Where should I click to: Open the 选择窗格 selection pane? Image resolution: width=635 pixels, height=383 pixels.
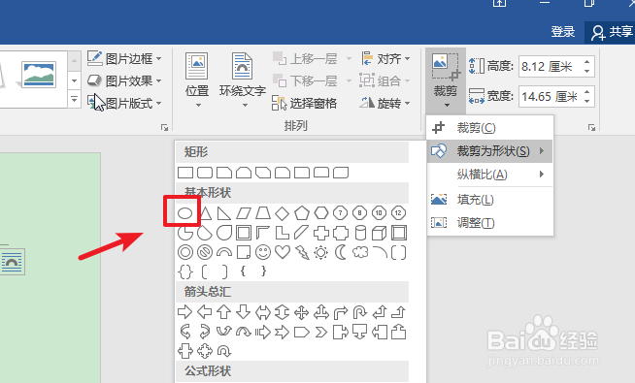[305, 103]
